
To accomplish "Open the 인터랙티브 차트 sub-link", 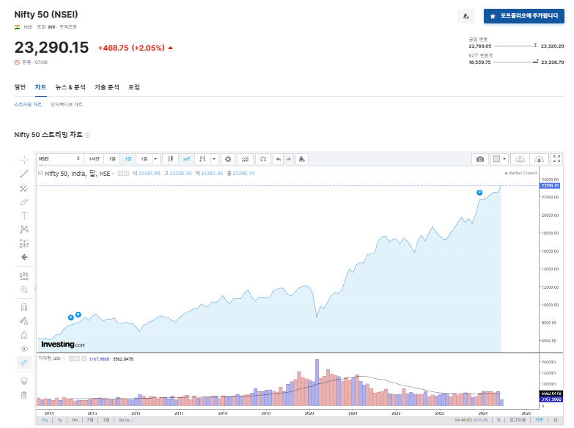I will [x=67, y=104].
